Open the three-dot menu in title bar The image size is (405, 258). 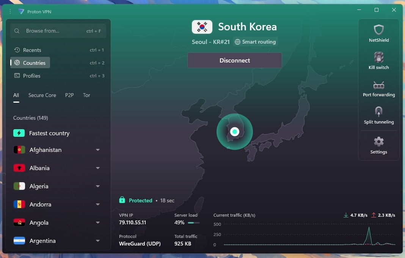point(10,12)
